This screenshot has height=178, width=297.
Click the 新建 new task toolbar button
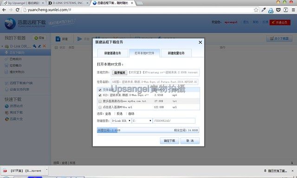pyautogui.click(x=62, y=39)
